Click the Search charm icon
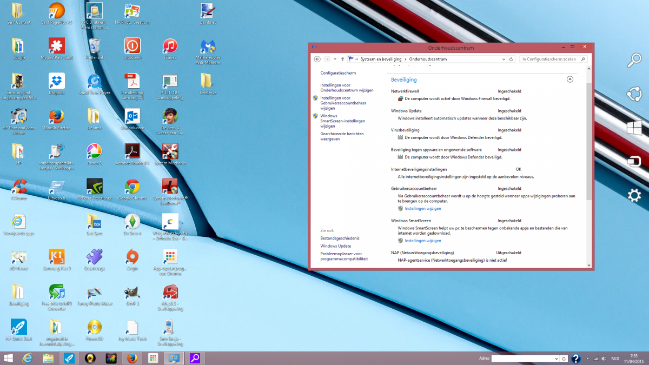649x365 pixels. click(634, 61)
